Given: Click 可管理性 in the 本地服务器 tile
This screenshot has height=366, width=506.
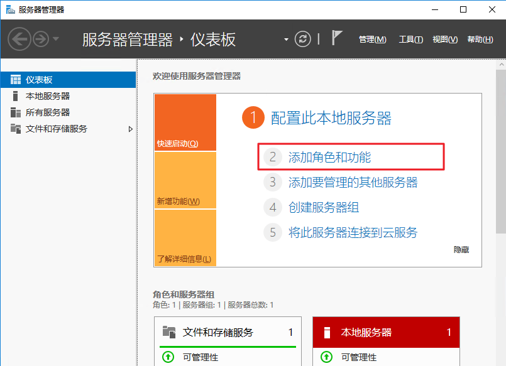Looking at the screenshot, I should click(359, 357).
